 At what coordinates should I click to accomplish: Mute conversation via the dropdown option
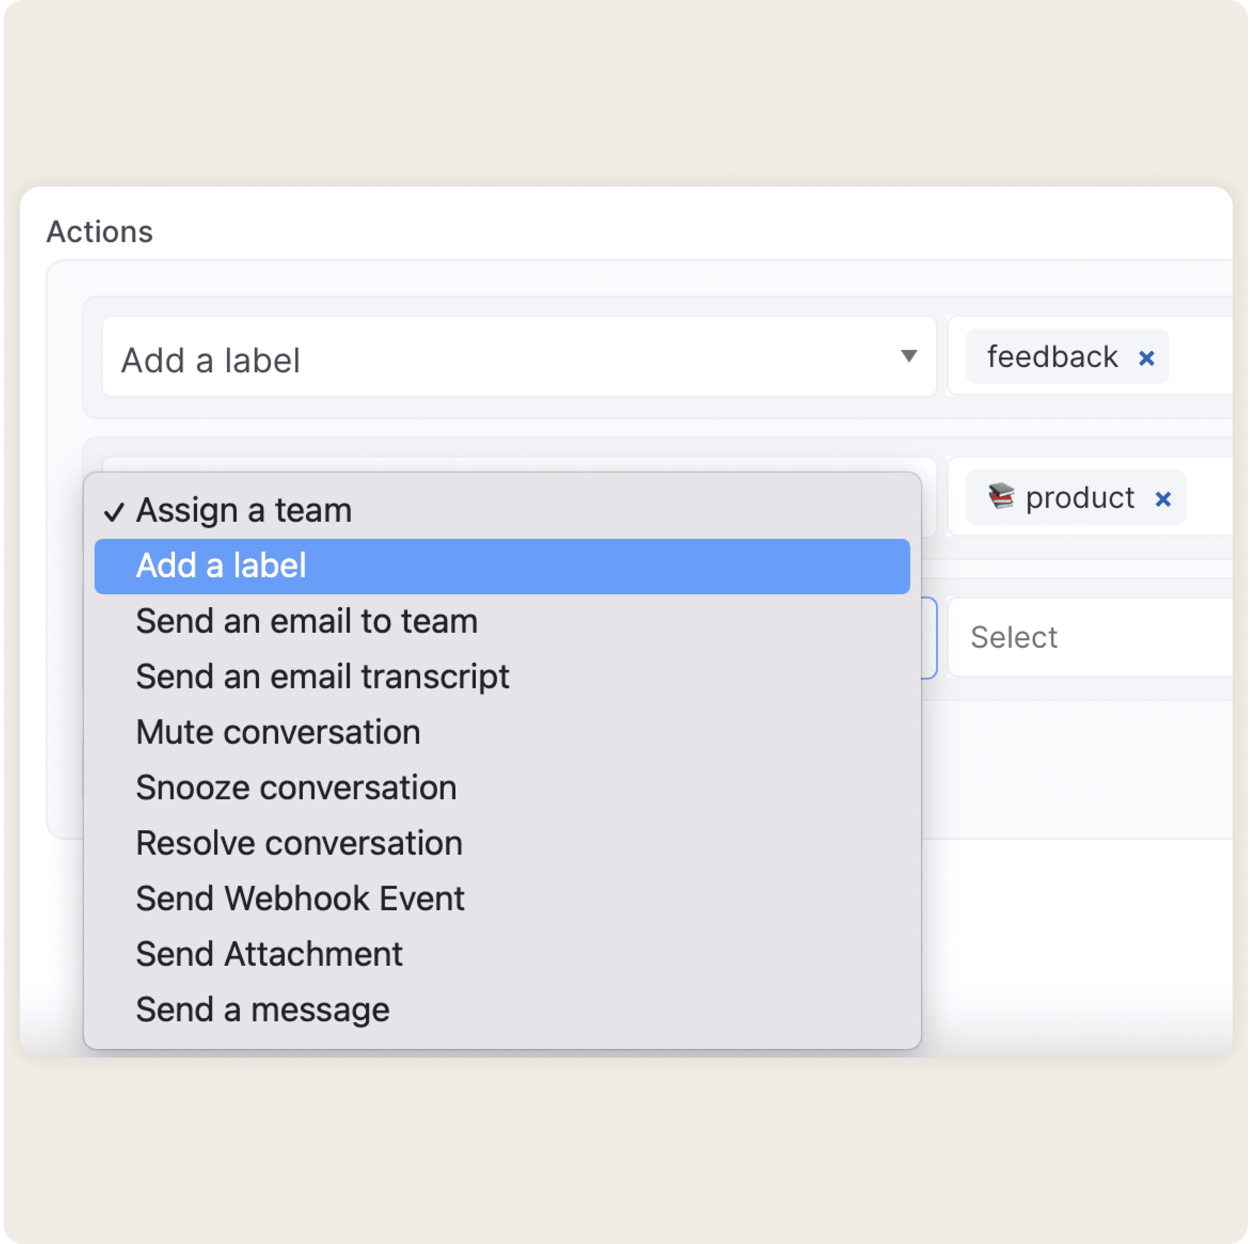[277, 732]
